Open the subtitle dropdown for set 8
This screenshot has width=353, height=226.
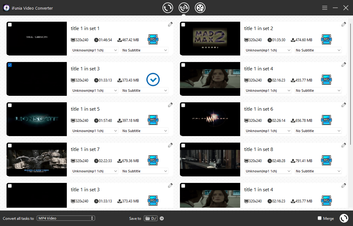click(x=318, y=171)
